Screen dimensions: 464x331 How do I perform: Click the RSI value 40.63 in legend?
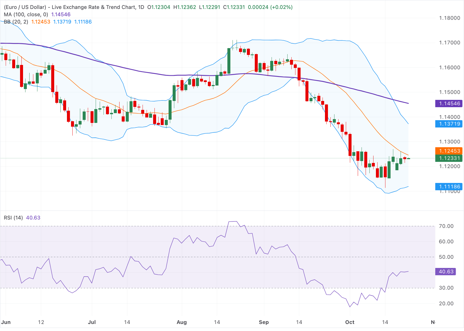[x=33, y=218]
